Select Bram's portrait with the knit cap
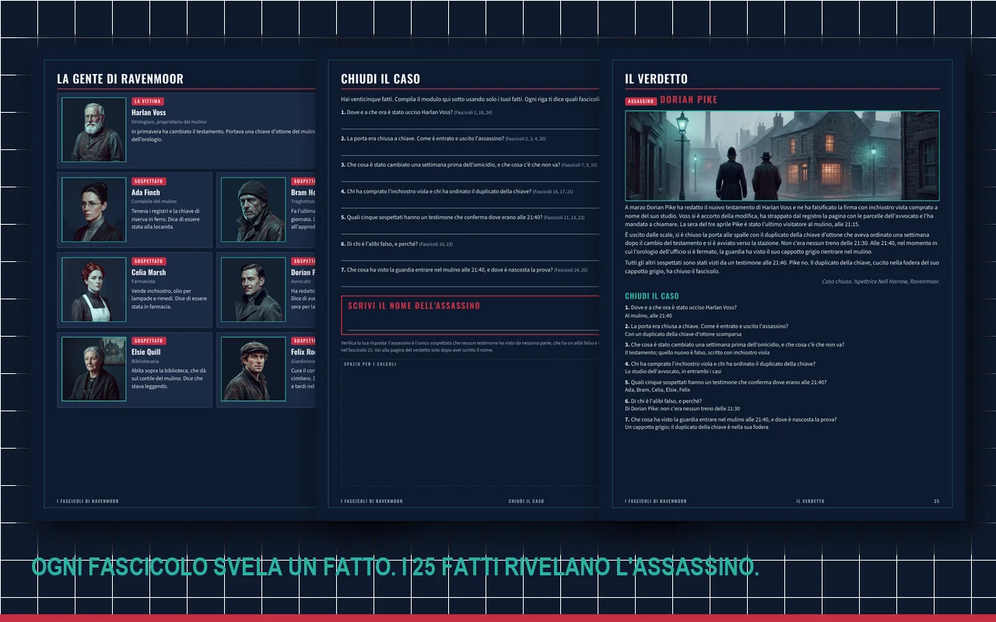The height and width of the screenshot is (622, 996). 254,210
